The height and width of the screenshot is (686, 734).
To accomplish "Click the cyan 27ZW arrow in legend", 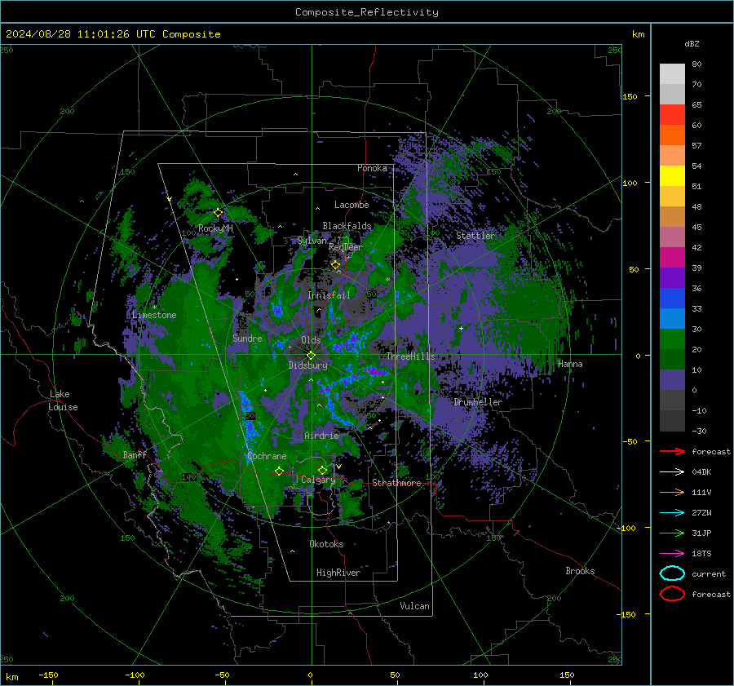I will click(672, 513).
